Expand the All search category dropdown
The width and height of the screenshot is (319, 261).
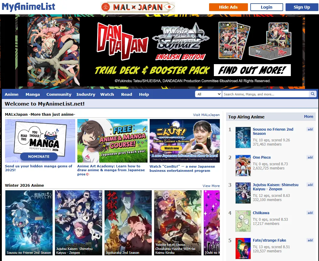(208, 94)
